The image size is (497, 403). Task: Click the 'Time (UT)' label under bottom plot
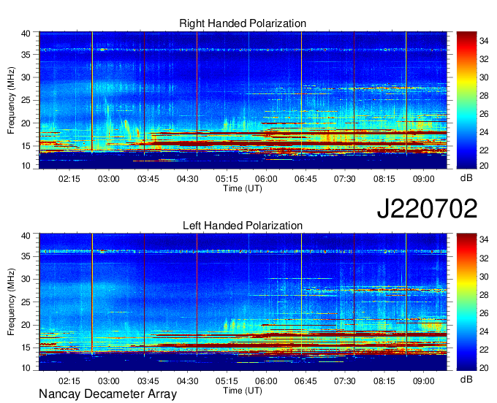(x=243, y=391)
